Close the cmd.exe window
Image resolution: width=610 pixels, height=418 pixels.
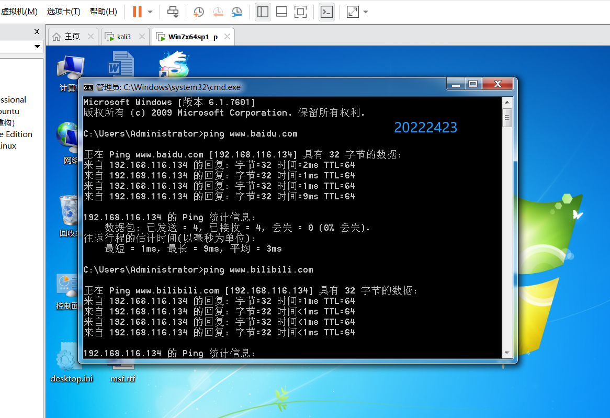[x=498, y=84]
